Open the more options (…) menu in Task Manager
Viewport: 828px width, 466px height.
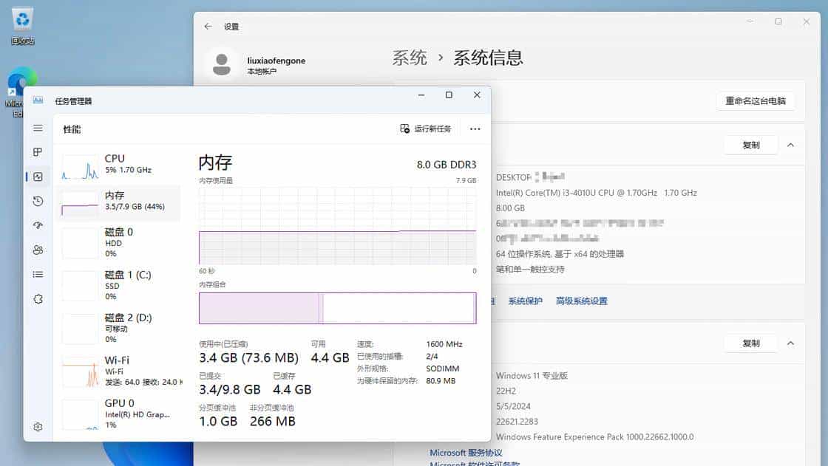pos(475,128)
